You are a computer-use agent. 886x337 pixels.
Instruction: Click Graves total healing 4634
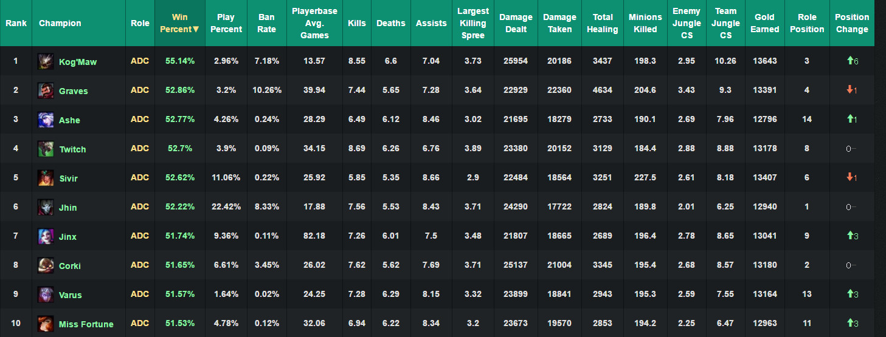[603, 90]
